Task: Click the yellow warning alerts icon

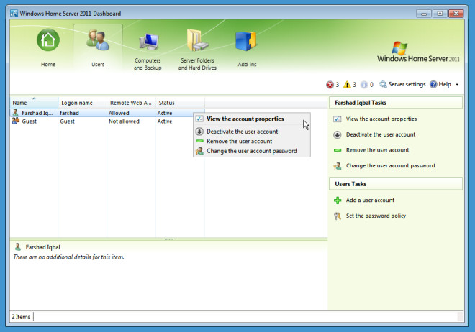Action: click(347, 85)
